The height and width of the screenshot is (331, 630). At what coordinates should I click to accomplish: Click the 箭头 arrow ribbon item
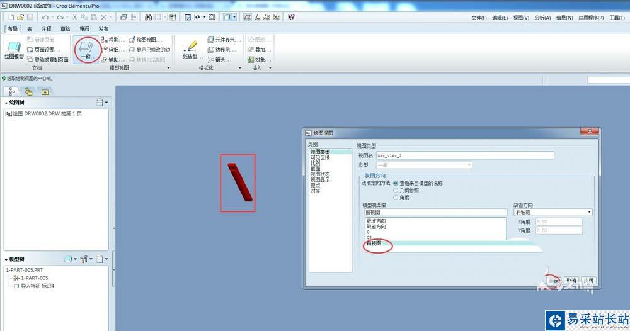219,60
